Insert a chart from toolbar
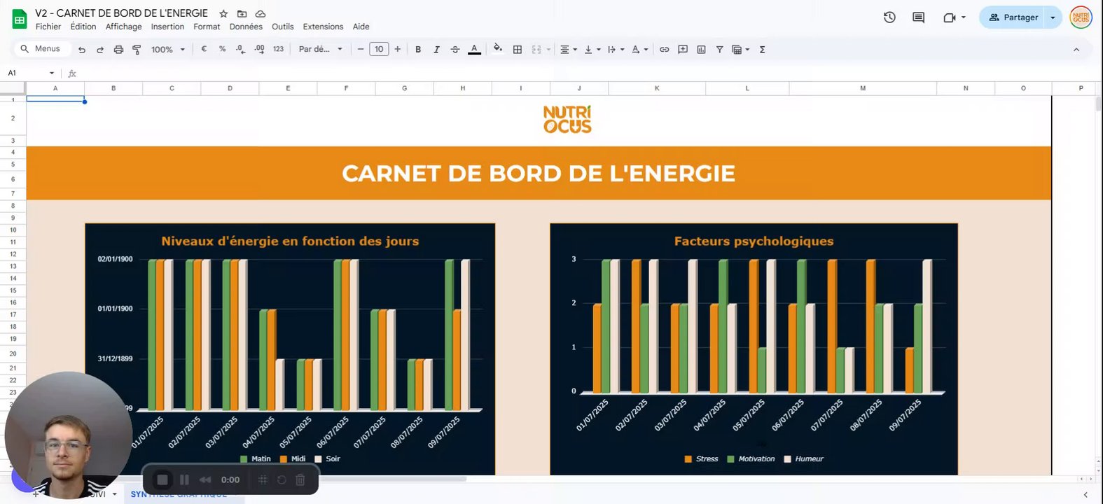Screen dimensions: 1103x504 [701, 50]
